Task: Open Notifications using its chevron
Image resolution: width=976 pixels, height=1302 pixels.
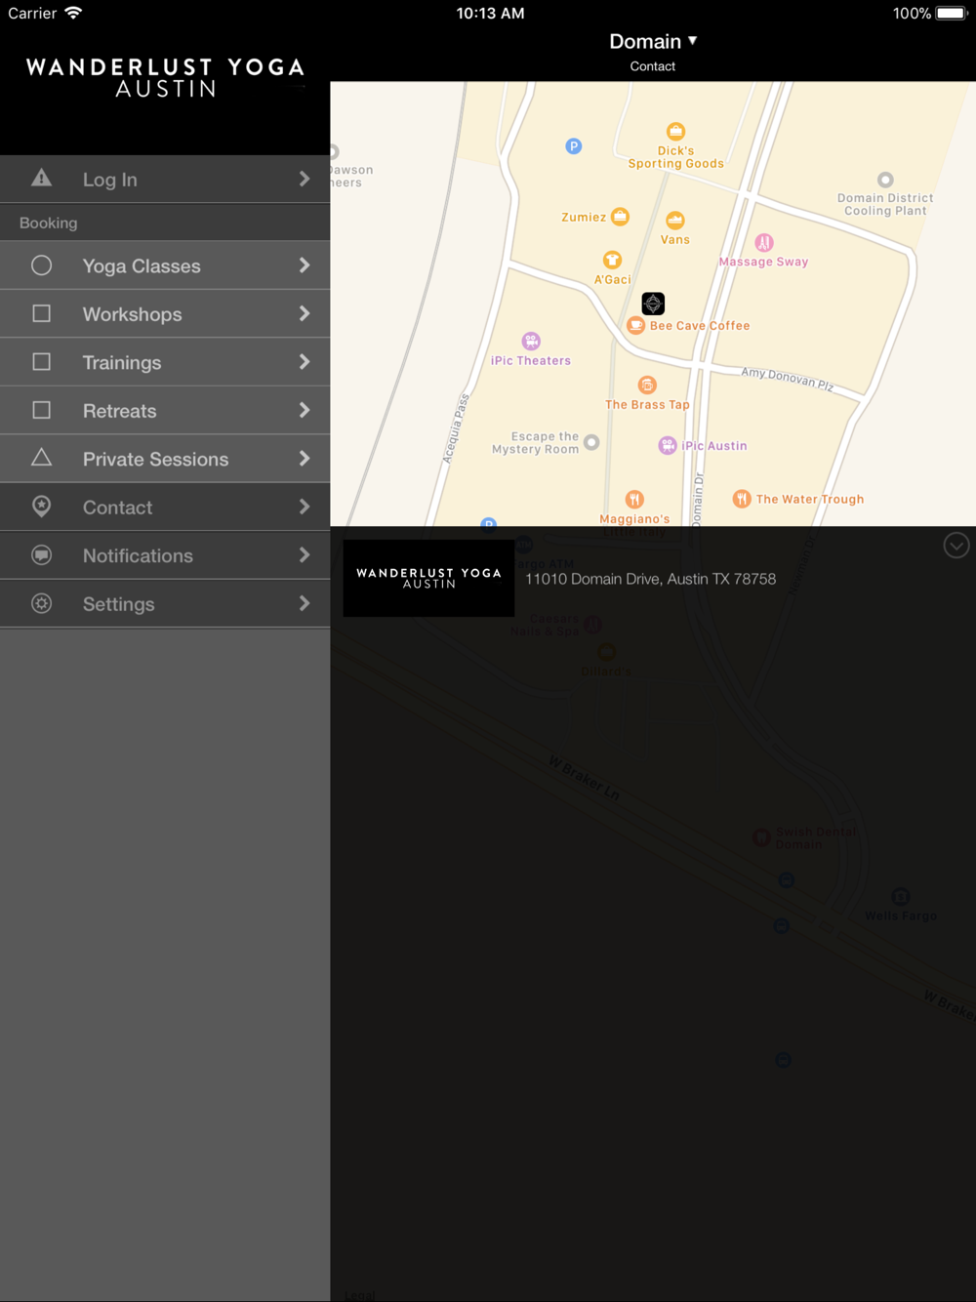Action: point(305,555)
